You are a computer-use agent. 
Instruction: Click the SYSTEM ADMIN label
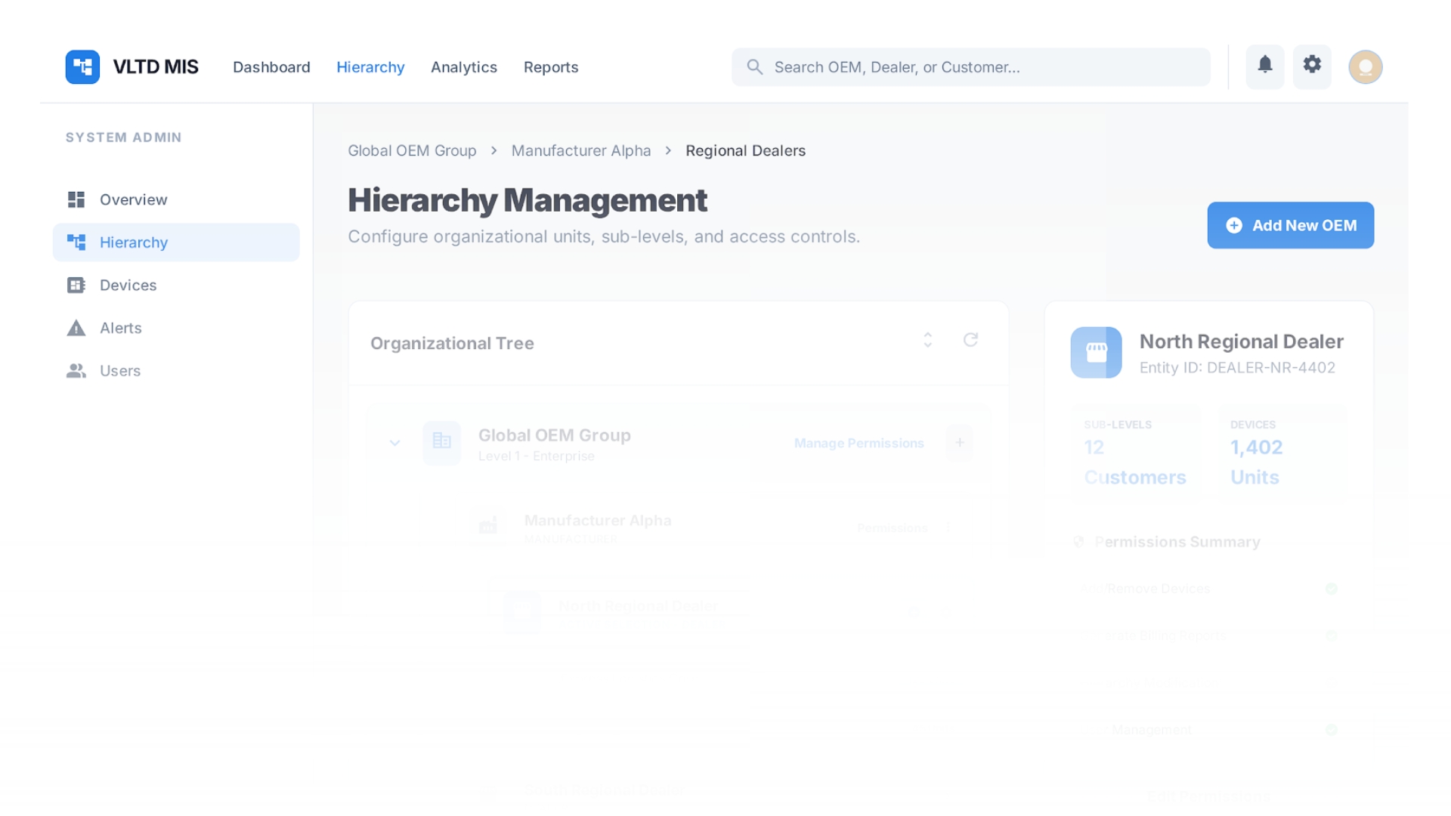tap(123, 138)
